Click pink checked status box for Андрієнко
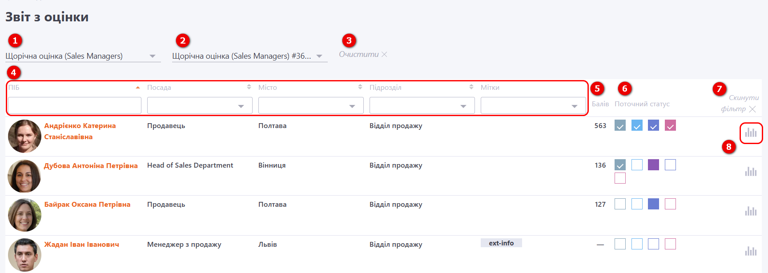768x273 pixels. pyautogui.click(x=670, y=126)
